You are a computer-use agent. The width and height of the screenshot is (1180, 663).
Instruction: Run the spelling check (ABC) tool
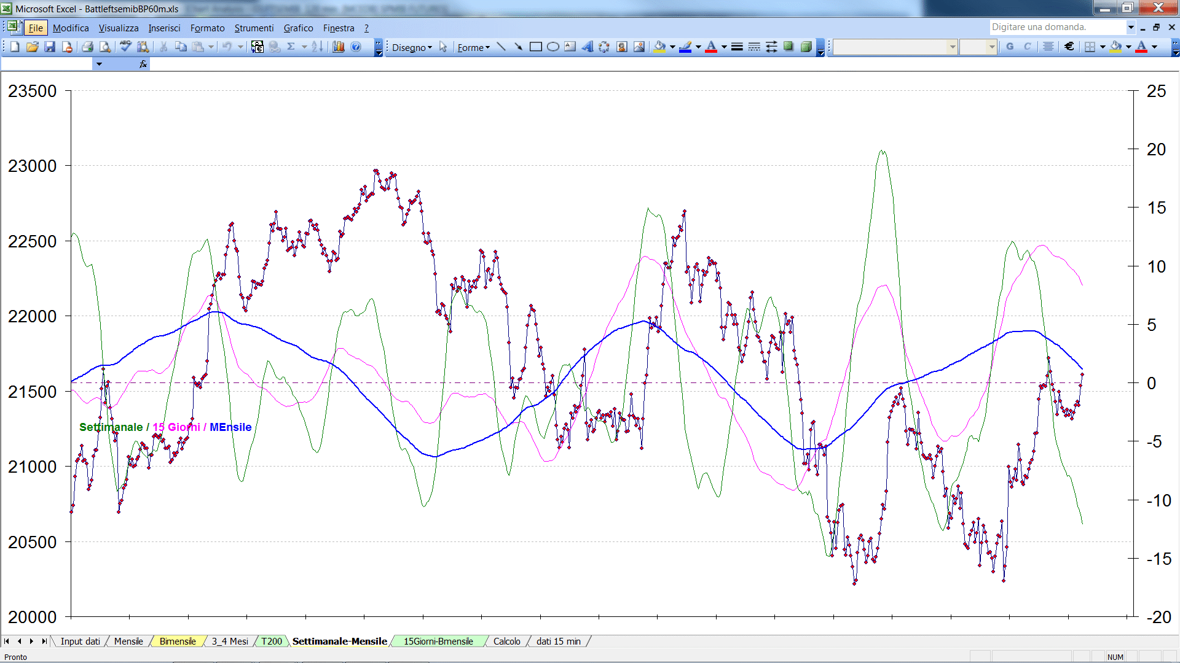(x=125, y=47)
